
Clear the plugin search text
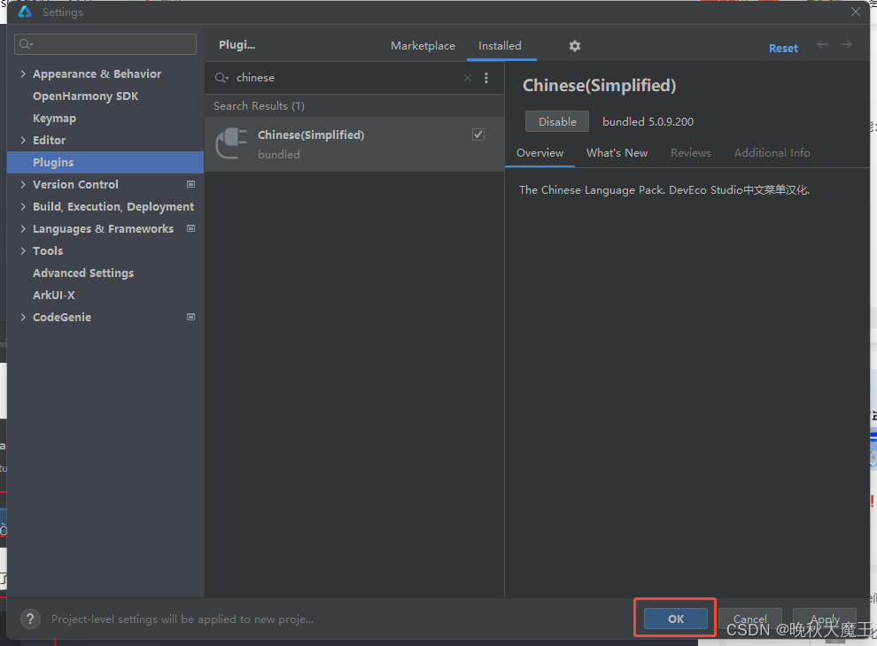(x=468, y=78)
